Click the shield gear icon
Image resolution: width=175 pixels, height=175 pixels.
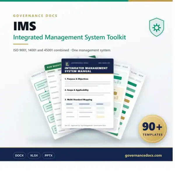157,27
